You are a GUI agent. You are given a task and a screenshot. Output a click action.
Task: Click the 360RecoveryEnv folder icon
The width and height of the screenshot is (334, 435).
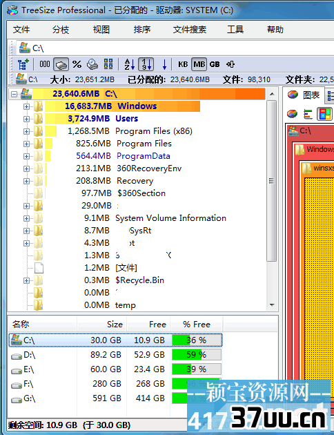pos(38,168)
